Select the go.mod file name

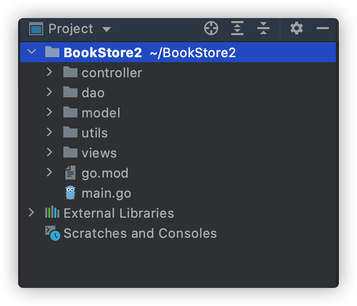pos(105,174)
